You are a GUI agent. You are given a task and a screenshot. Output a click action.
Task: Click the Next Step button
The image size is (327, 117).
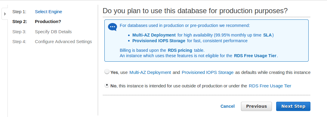coord(293,106)
